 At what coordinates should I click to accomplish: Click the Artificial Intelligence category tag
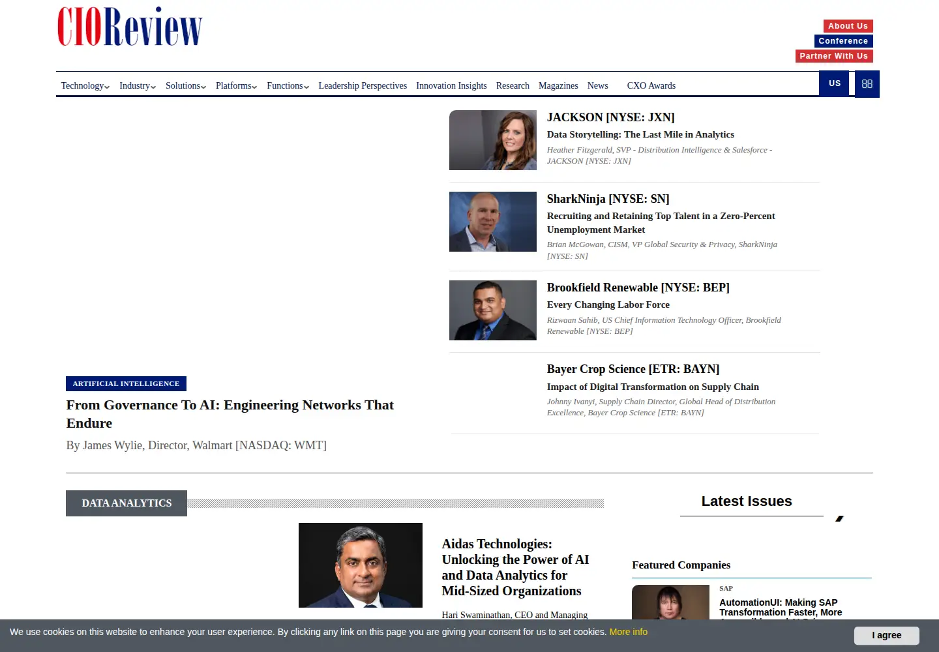(126, 383)
